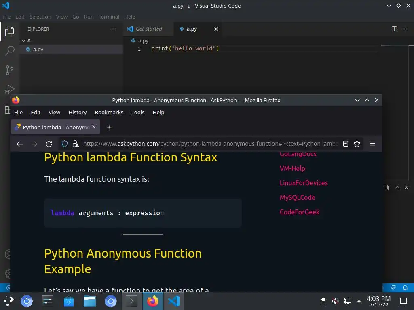Follow the GoLangDocs link
The width and height of the screenshot is (414, 310).
298,154
